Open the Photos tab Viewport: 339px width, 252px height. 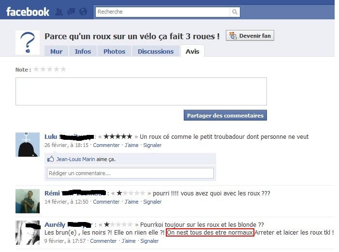(114, 51)
